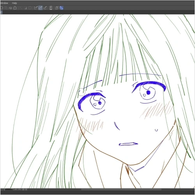The height and width of the screenshot is (195, 195).
Task: Toggle Snap to Ruler
Action: point(36,8)
